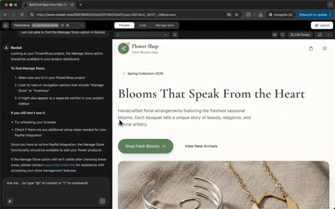The image size is (335, 209).
Task: Click the Launch button
Action: (x=322, y=25)
